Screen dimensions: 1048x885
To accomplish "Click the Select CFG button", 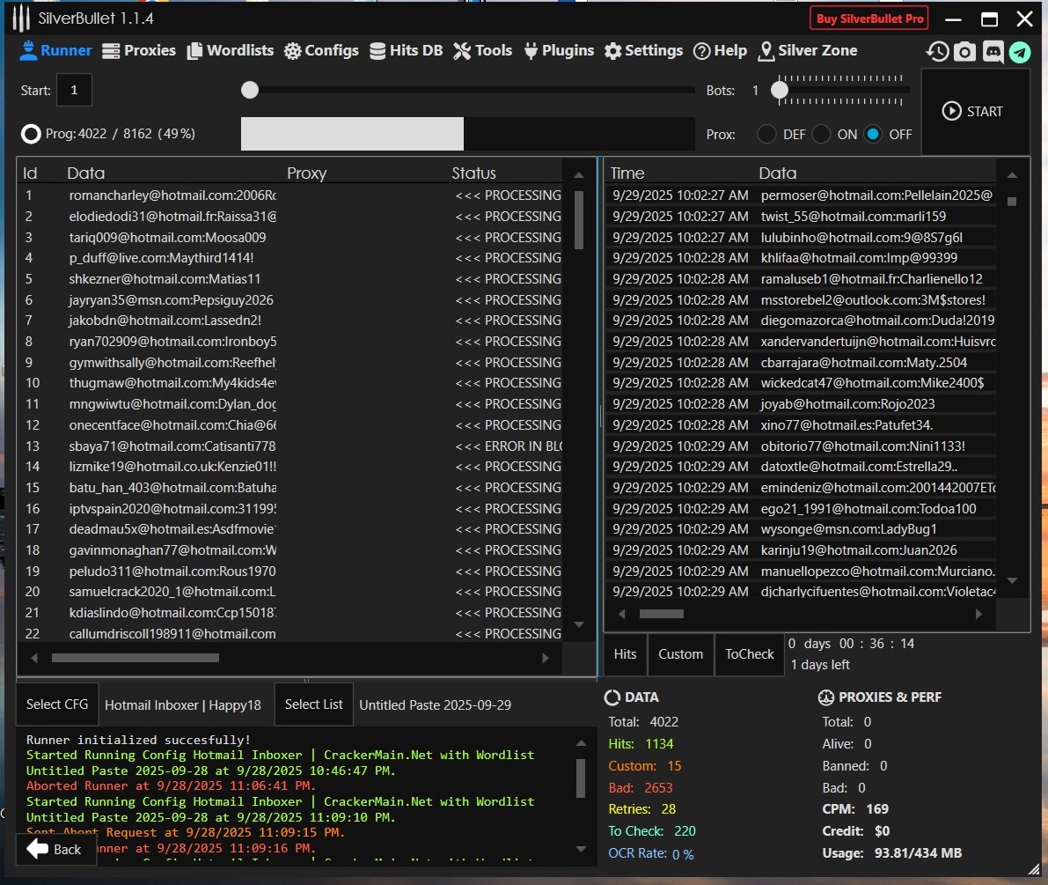I will 57,704.
